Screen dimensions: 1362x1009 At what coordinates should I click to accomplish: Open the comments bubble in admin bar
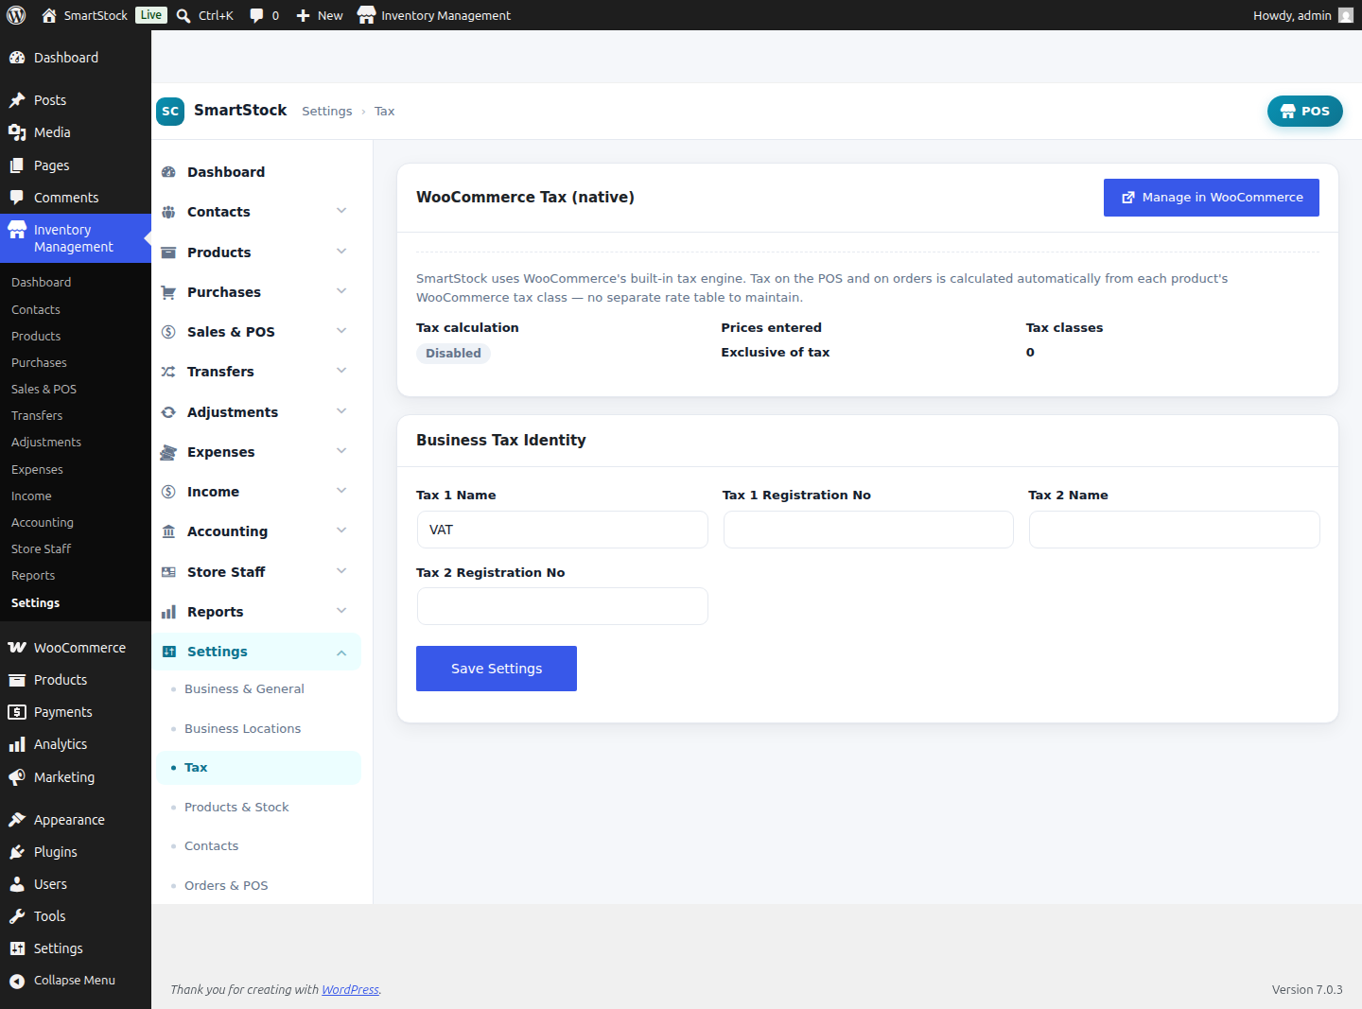pyautogui.click(x=256, y=15)
